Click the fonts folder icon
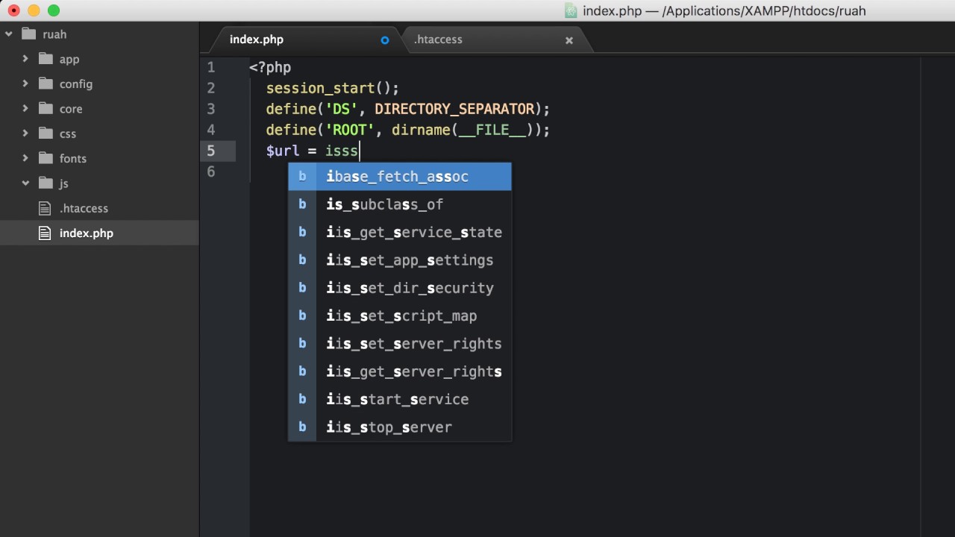The image size is (955, 537). point(46,158)
